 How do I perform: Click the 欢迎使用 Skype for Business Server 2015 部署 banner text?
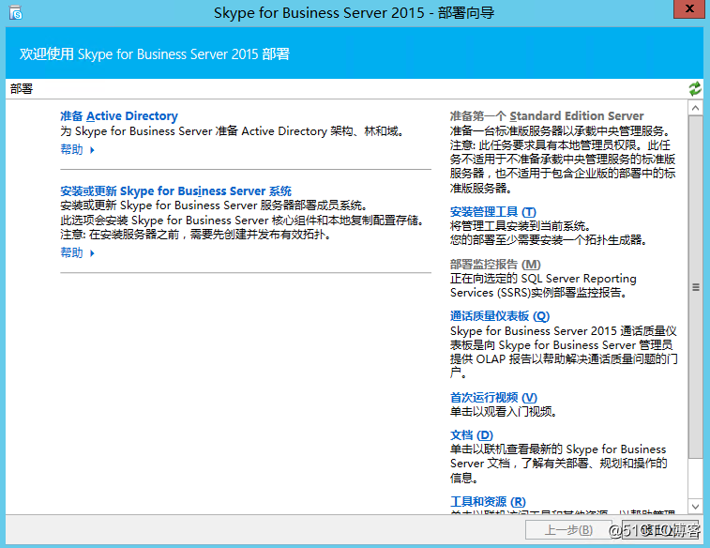(x=155, y=53)
